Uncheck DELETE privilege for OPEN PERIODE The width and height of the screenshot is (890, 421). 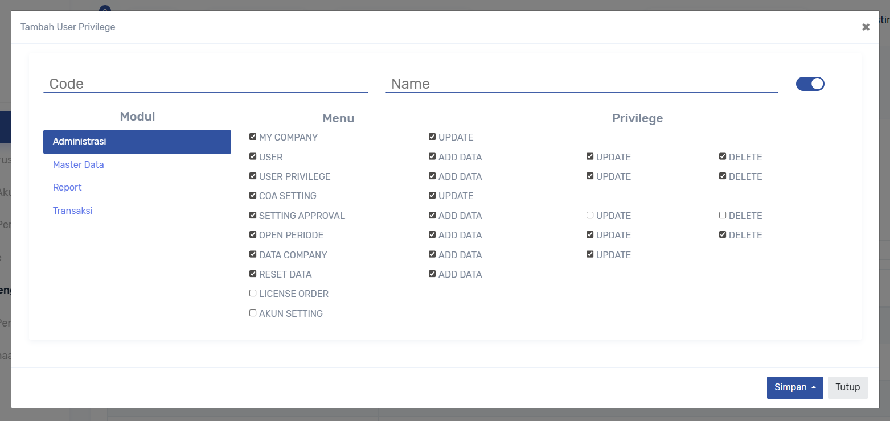pyautogui.click(x=723, y=235)
